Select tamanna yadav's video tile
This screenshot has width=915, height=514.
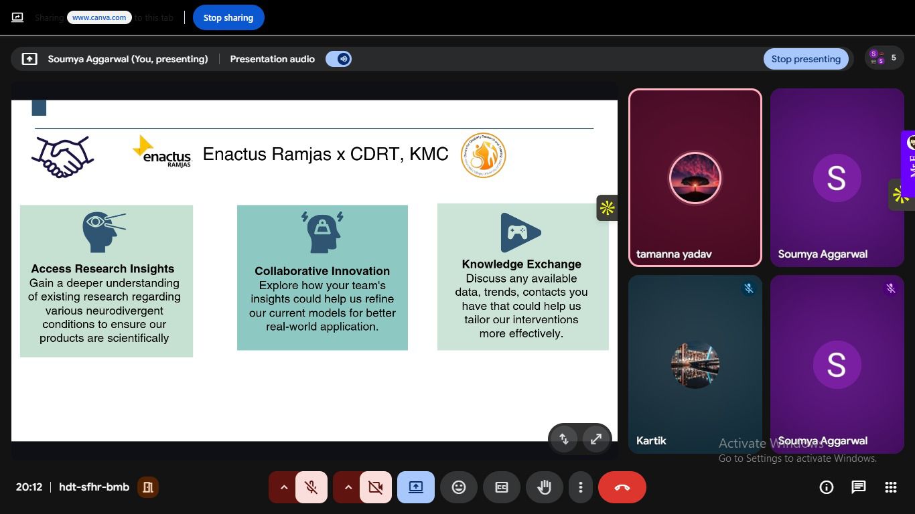[695, 178]
